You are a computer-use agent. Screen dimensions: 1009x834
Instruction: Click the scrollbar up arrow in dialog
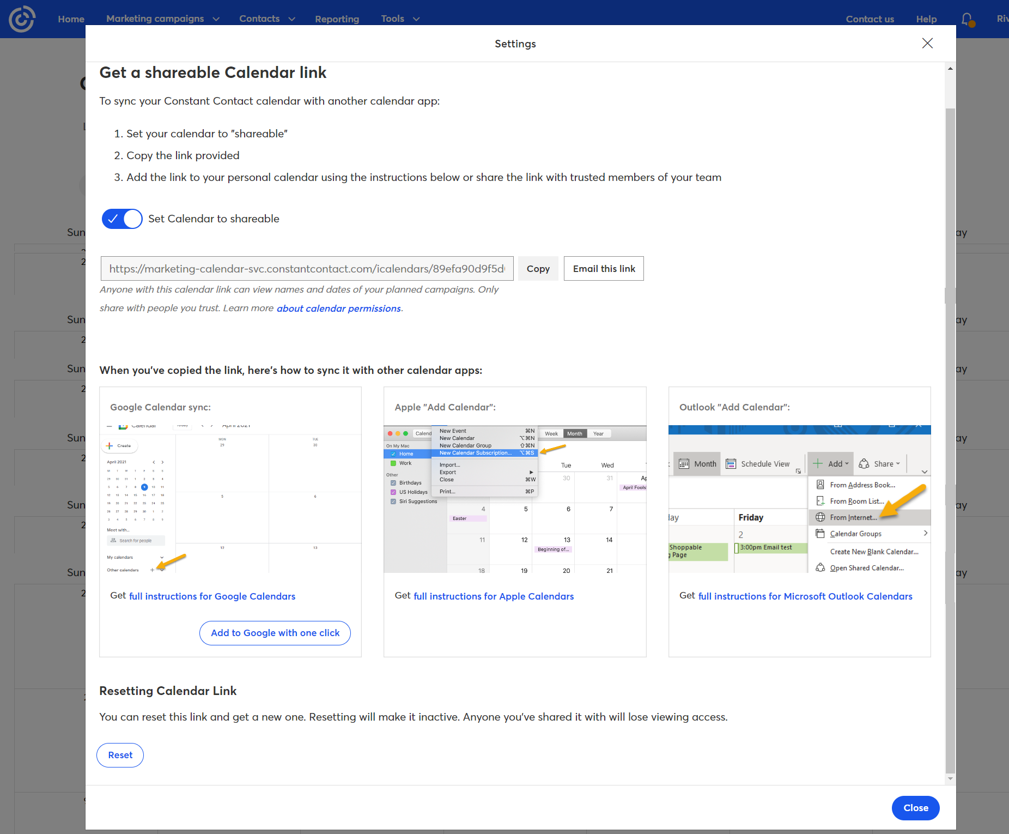click(x=950, y=69)
